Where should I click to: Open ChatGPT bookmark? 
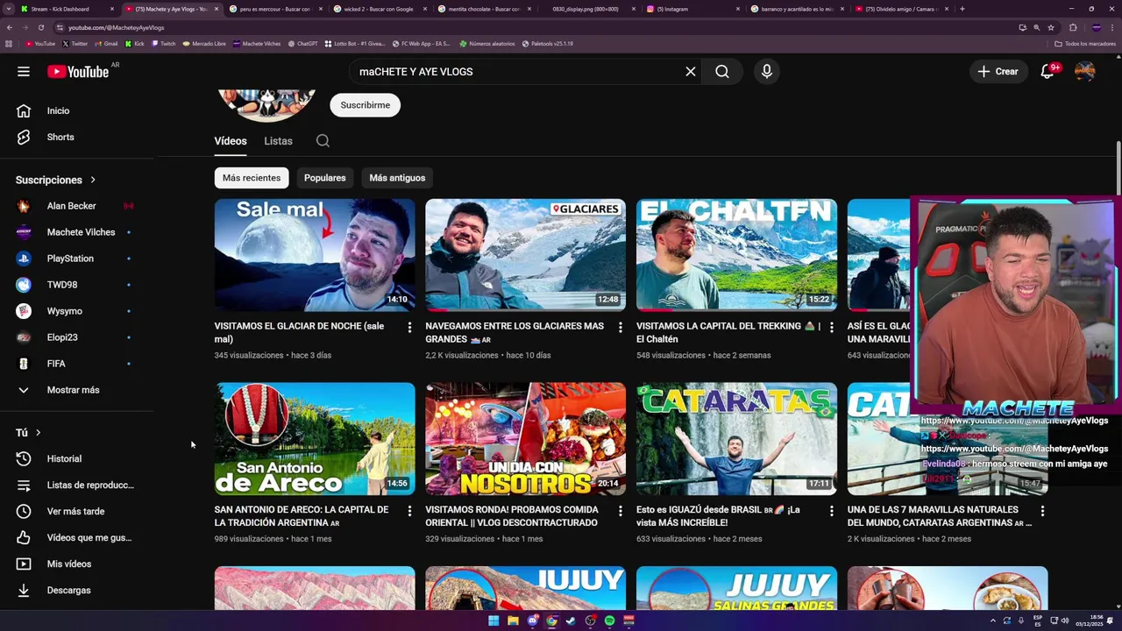tap(302, 43)
